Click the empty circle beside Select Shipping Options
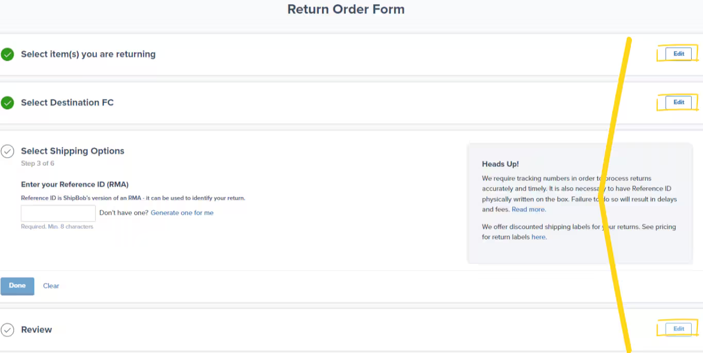 tap(7, 151)
